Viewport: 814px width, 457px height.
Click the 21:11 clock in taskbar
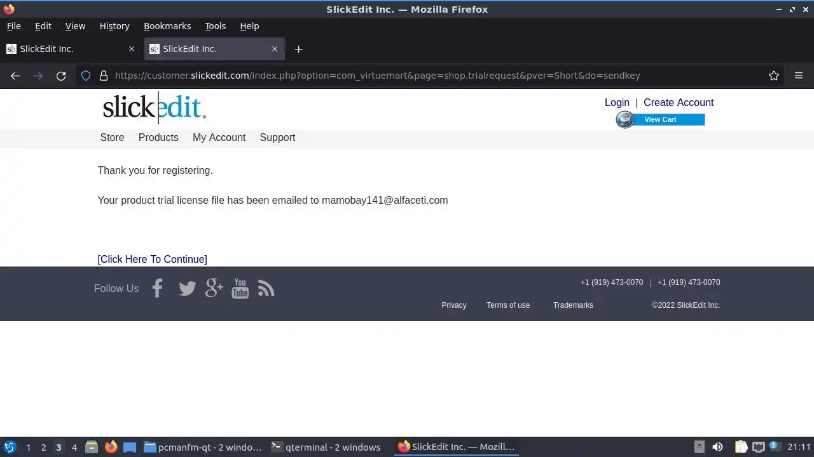coord(799,447)
